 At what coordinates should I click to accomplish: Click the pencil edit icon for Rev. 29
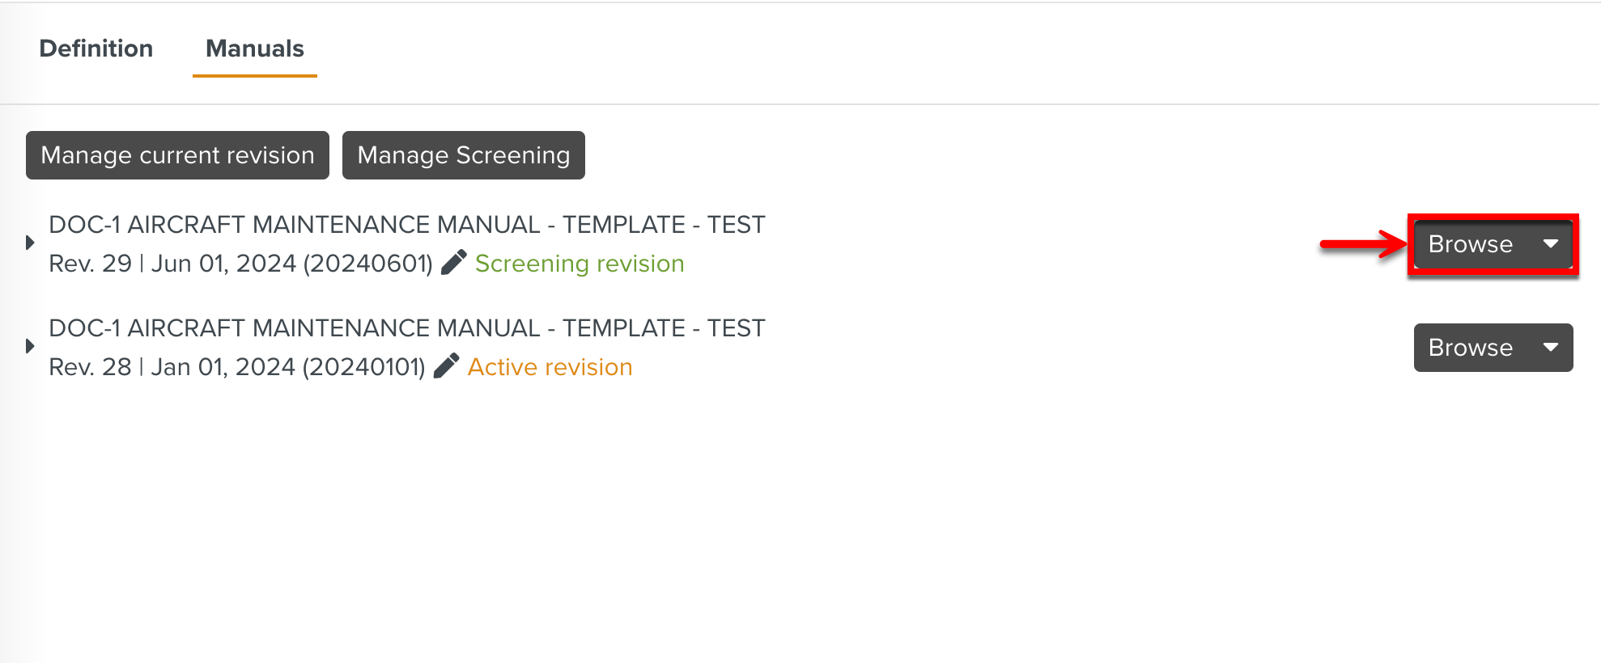click(x=454, y=262)
